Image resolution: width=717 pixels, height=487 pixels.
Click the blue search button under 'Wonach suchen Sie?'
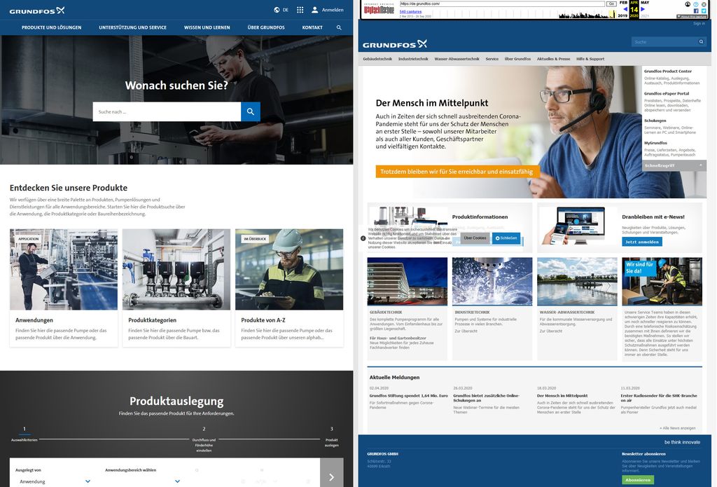(x=251, y=111)
